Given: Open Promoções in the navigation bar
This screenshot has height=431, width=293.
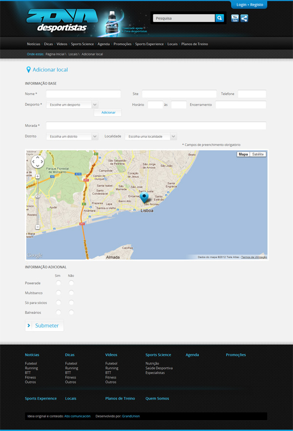Looking at the screenshot, I should (x=123, y=44).
